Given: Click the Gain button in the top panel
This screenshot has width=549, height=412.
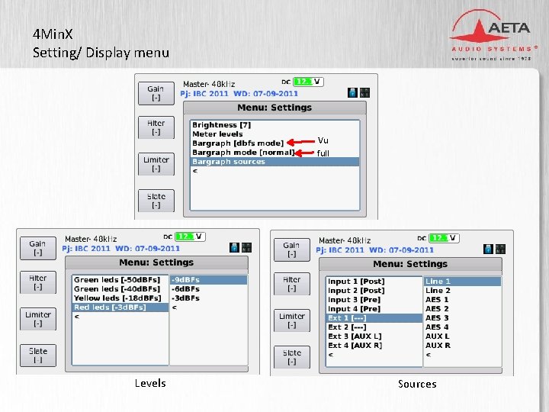Looking at the screenshot, I should [x=156, y=94].
